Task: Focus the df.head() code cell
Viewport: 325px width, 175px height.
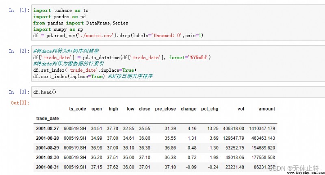Action: point(178,92)
